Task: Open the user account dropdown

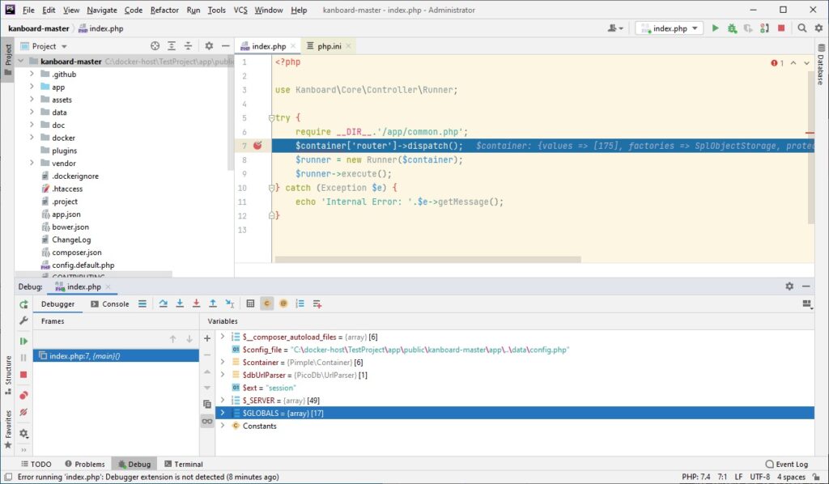Action: [615, 28]
